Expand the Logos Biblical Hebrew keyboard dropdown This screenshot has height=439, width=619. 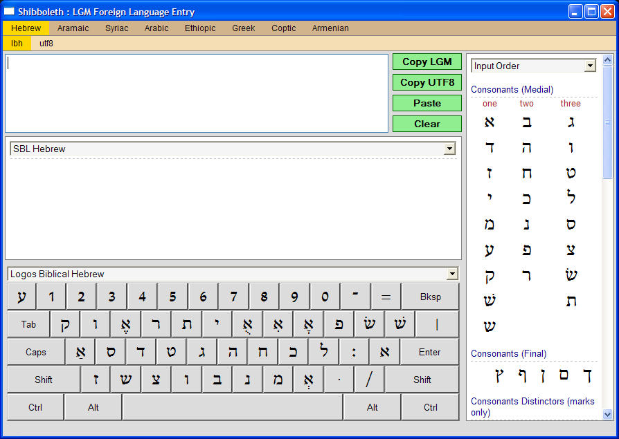(x=233, y=274)
